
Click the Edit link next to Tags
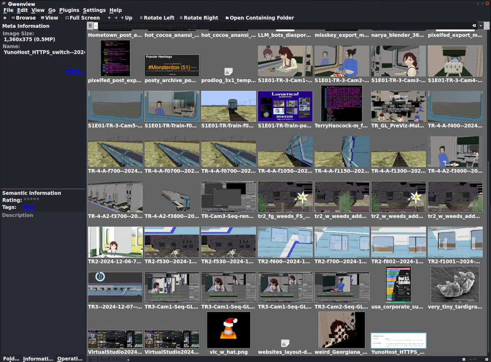click(29, 207)
